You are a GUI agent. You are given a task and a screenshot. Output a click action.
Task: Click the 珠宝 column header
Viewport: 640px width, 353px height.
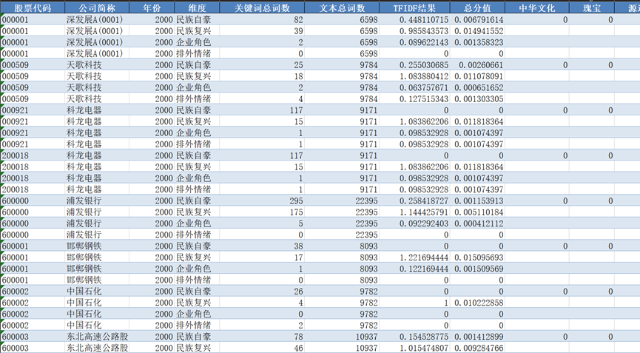[592, 7]
